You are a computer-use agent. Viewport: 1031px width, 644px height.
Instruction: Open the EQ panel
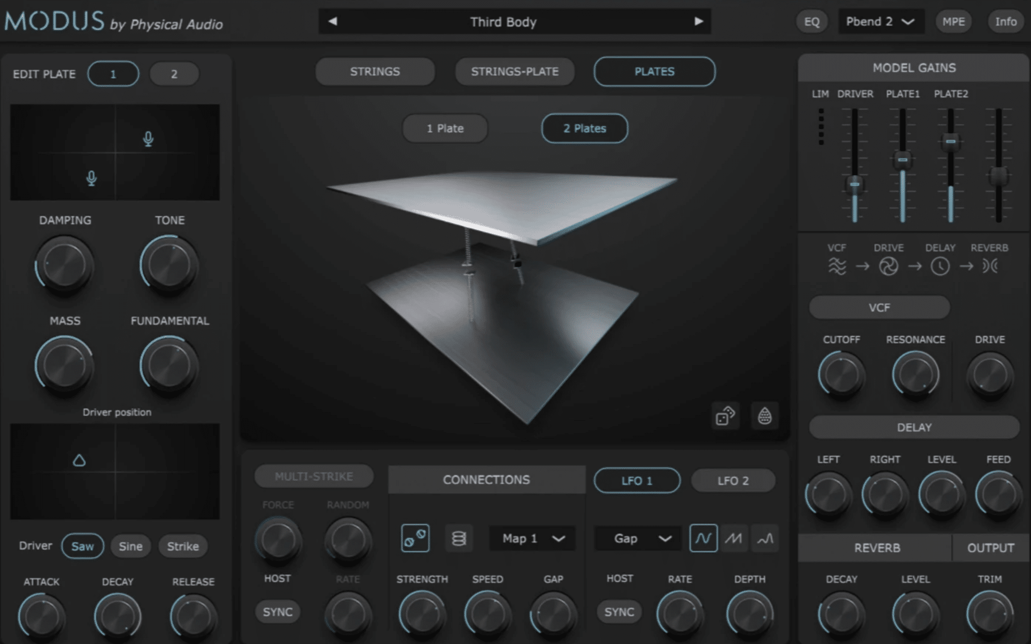[812, 21]
